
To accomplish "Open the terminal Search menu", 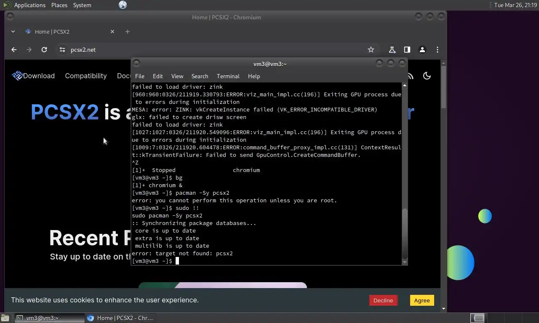I will pos(200,76).
